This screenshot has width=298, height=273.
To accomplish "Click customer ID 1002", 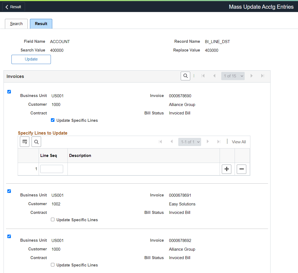I will click(x=56, y=204).
